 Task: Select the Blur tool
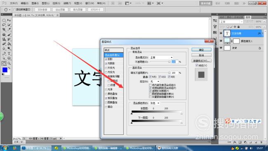(x=4, y=48)
